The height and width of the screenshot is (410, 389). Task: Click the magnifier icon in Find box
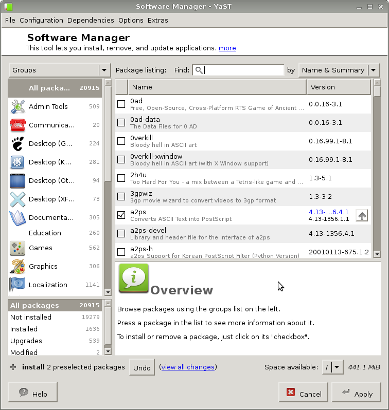pos(199,70)
